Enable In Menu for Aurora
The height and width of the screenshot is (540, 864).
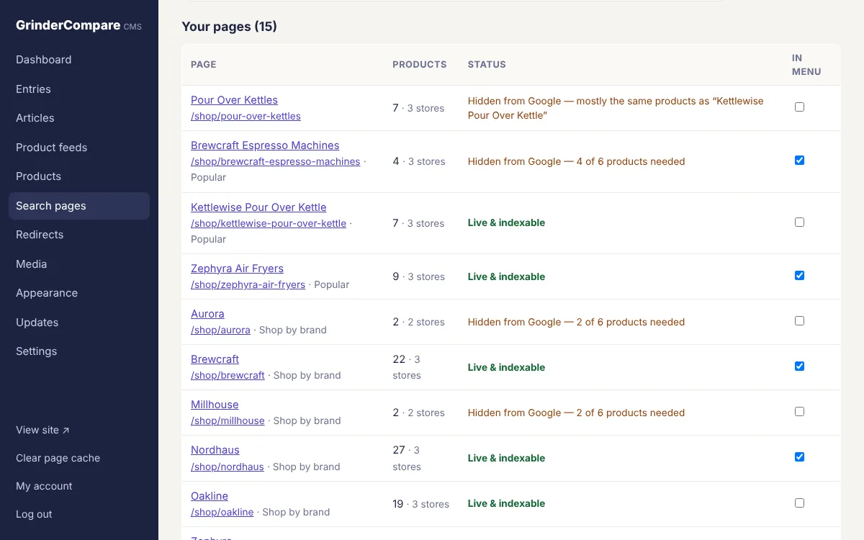[799, 321]
